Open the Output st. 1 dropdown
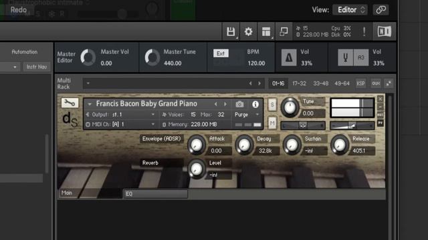 tap(153, 115)
